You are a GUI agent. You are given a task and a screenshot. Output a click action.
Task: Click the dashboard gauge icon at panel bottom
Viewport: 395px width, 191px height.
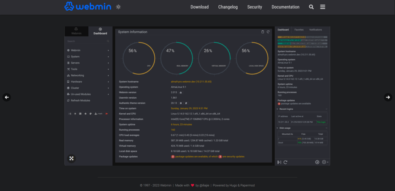click(x=317, y=163)
